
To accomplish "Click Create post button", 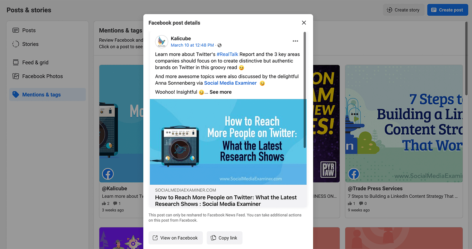I will 448,10.
